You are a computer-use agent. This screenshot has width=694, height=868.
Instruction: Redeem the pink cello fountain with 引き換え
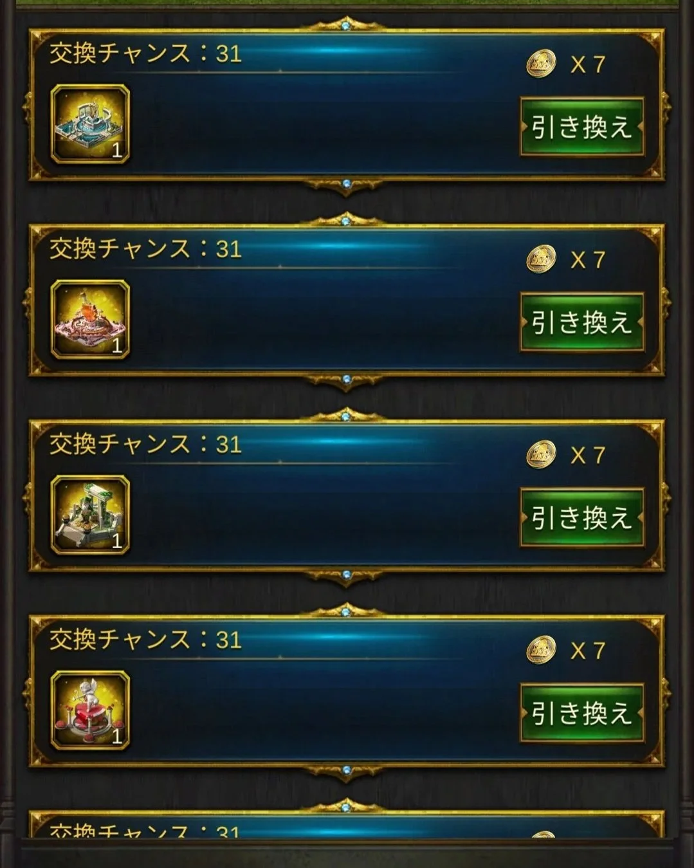point(582,322)
